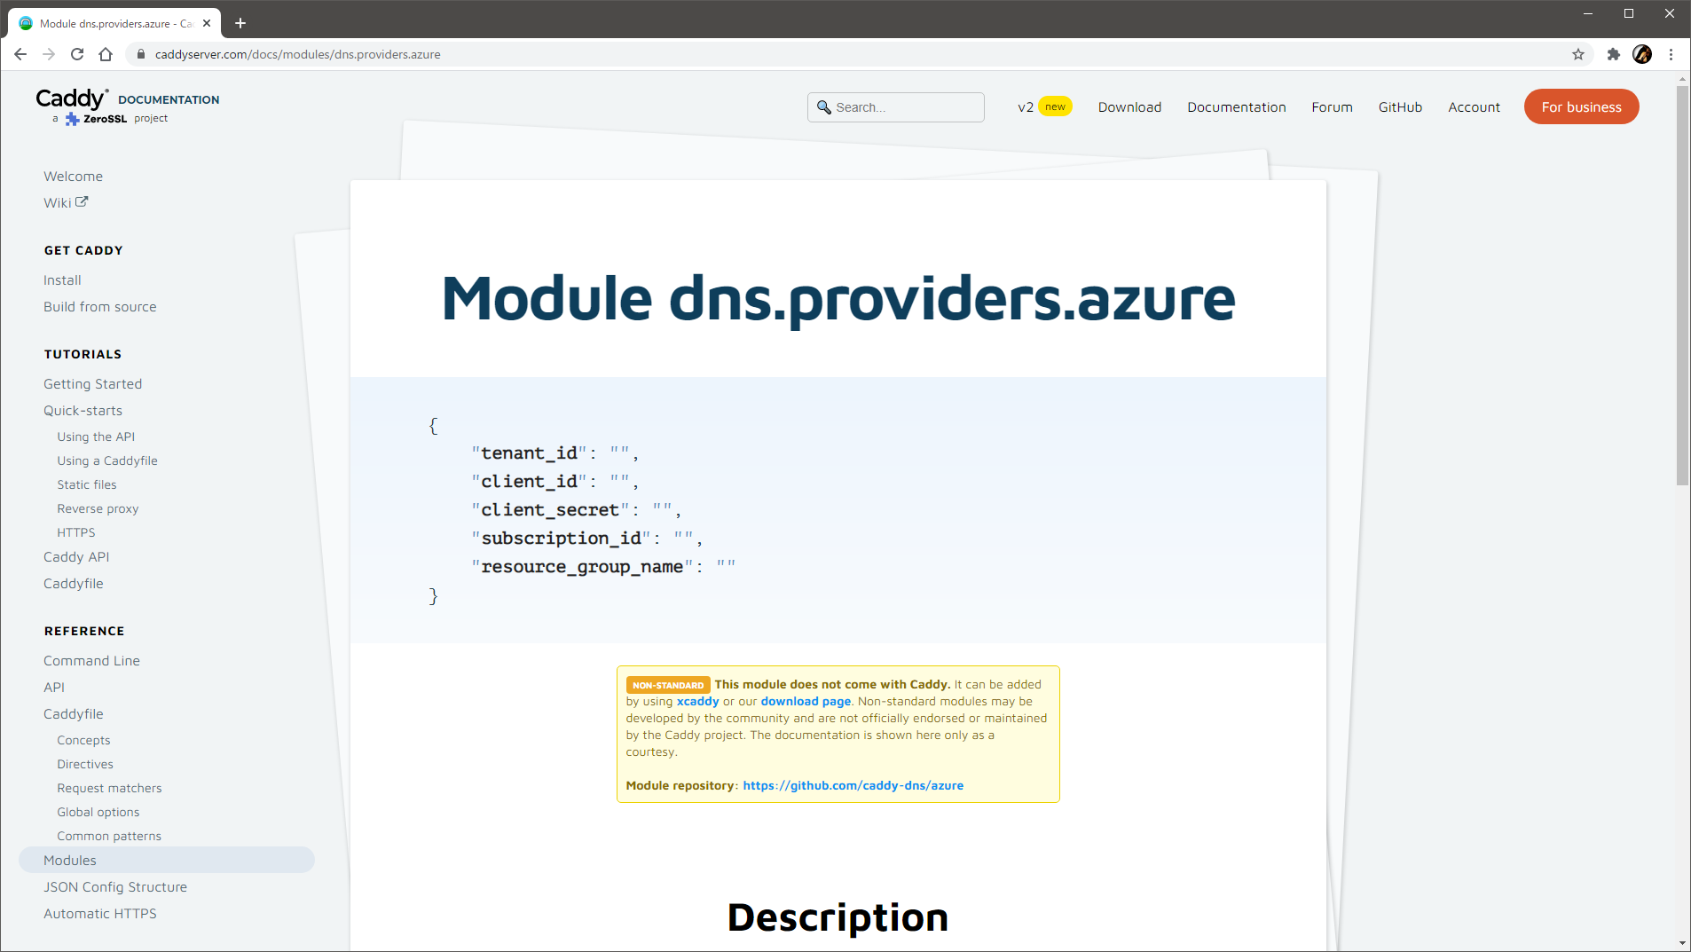Click the browser back arrow
1691x952 pixels.
(20, 54)
